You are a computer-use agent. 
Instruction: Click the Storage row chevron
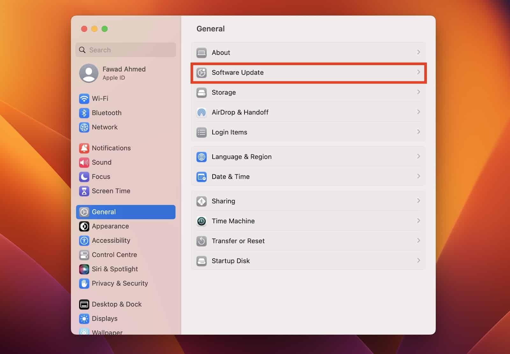coord(419,92)
